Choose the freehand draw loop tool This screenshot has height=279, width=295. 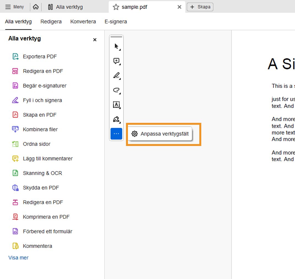coord(116,90)
